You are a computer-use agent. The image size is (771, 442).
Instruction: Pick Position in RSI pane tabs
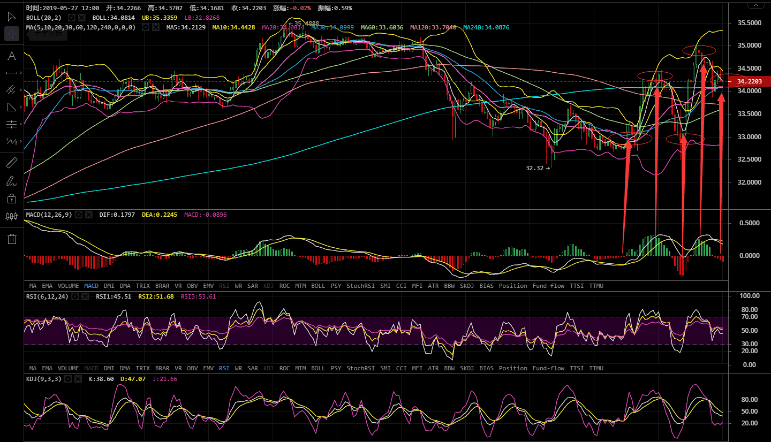click(513, 368)
